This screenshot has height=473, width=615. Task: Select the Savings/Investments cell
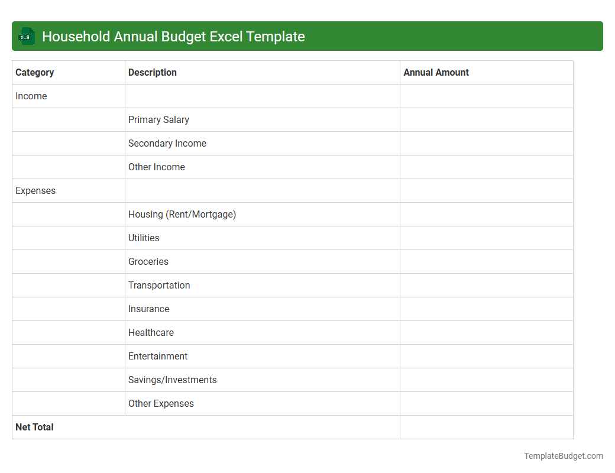tap(172, 380)
